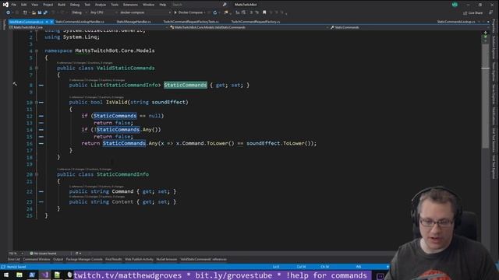Click the Save All toolbar icon
The image size is (499, 280).
pos(45,12)
